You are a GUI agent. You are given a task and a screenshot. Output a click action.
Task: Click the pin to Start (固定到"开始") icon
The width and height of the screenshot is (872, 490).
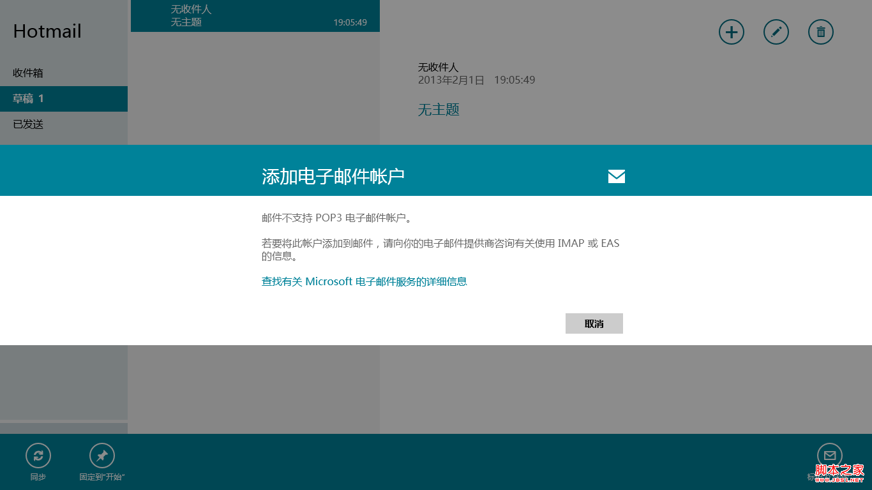pyautogui.click(x=102, y=456)
